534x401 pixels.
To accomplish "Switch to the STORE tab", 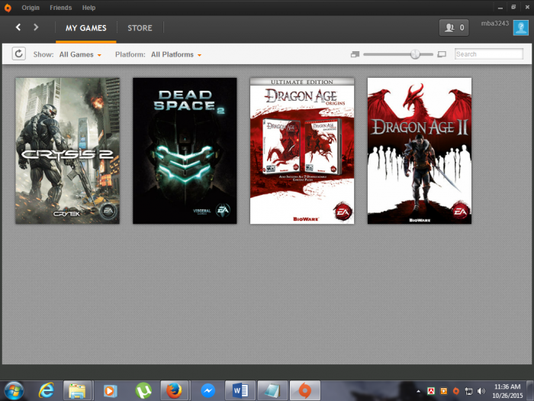I will [140, 28].
